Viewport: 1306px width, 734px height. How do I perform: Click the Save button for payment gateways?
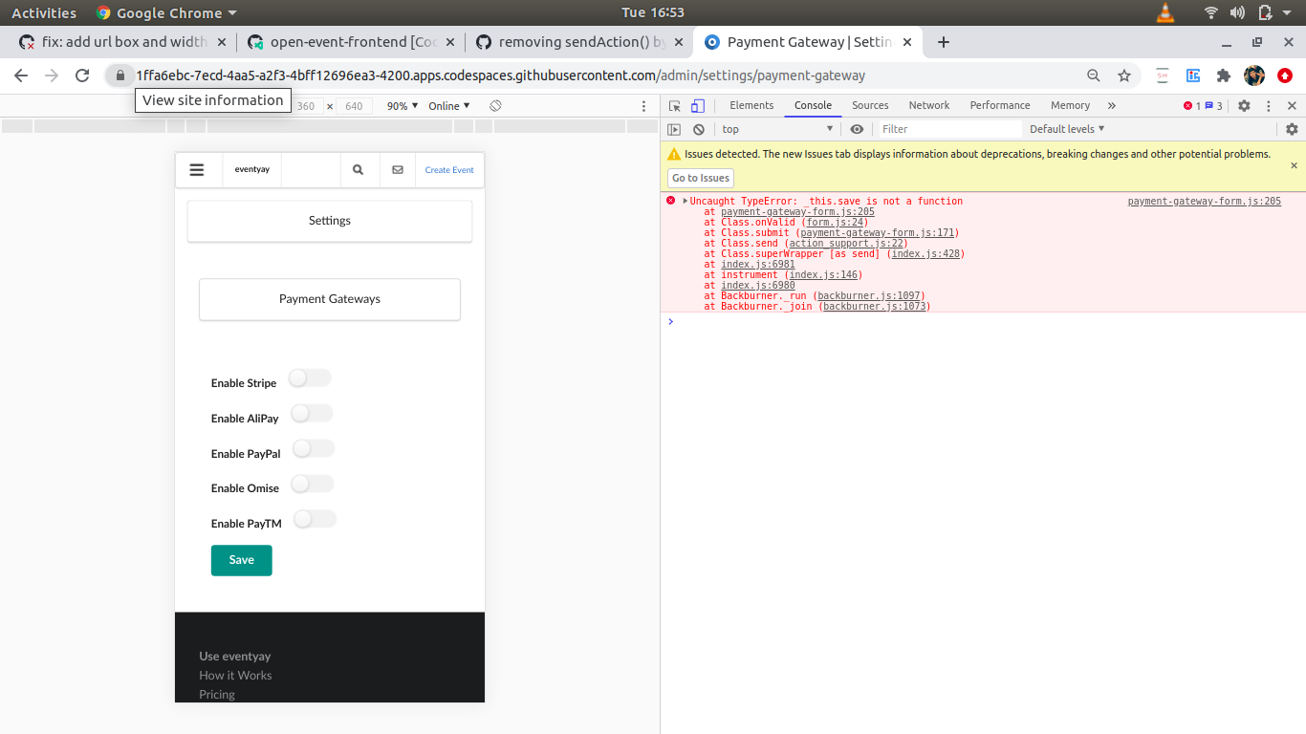(241, 561)
